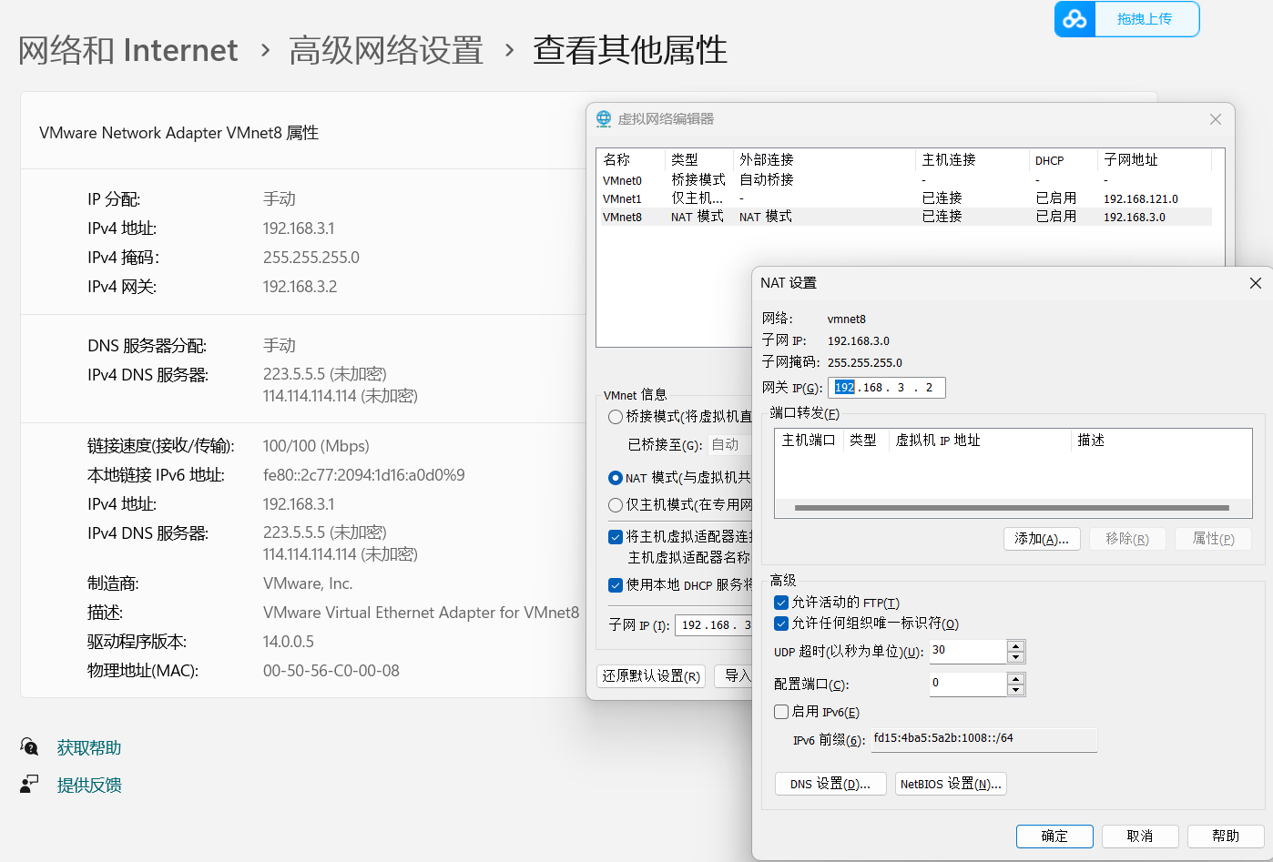Click the 类型 column header in network editor
Image resolution: width=1273 pixels, height=862 pixels.
(x=698, y=160)
